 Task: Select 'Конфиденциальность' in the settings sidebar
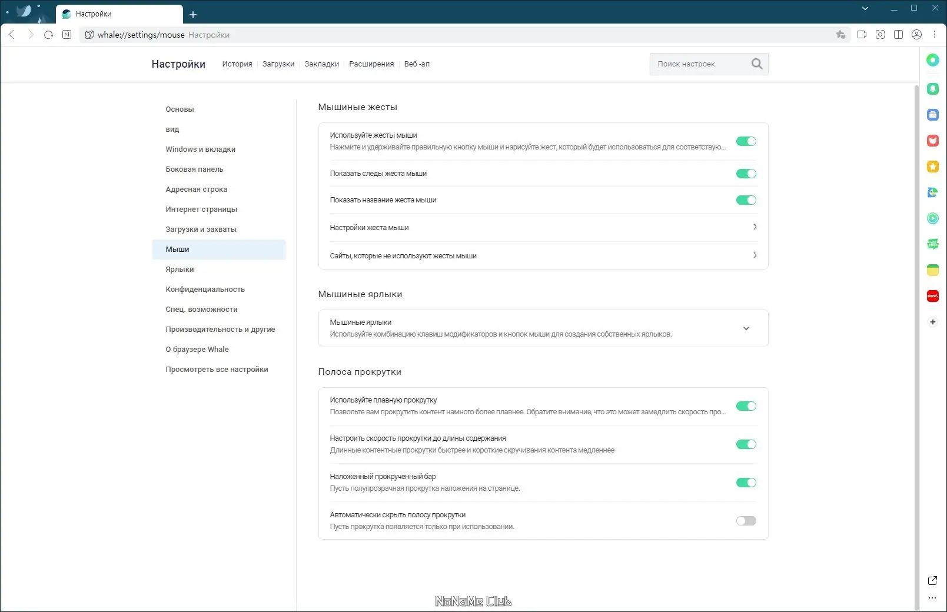point(205,290)
